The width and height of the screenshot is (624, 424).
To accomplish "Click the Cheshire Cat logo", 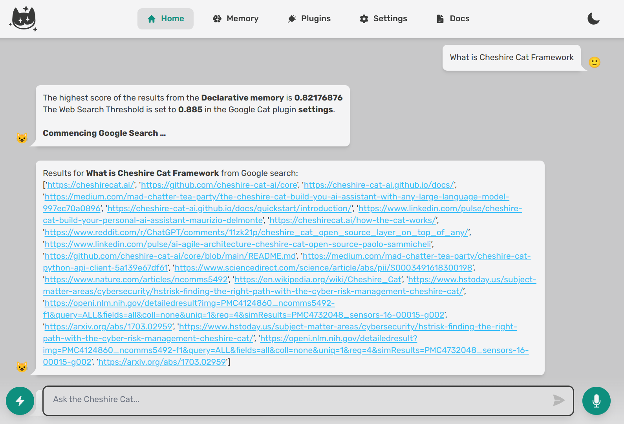I will (x=23, y=19).
